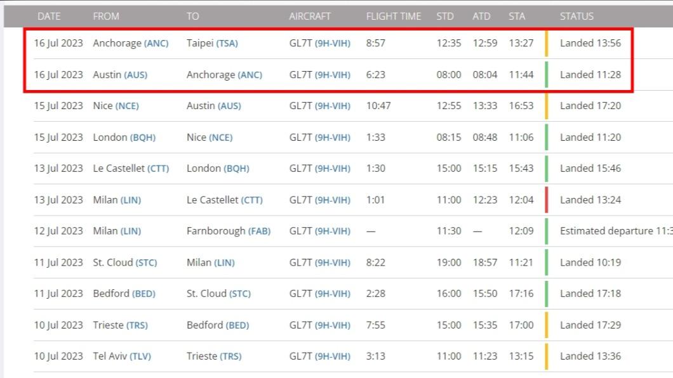The height and width of the screenshot is (378, 673).
Task: Select the DATE column header
Action: pos(49,16)
